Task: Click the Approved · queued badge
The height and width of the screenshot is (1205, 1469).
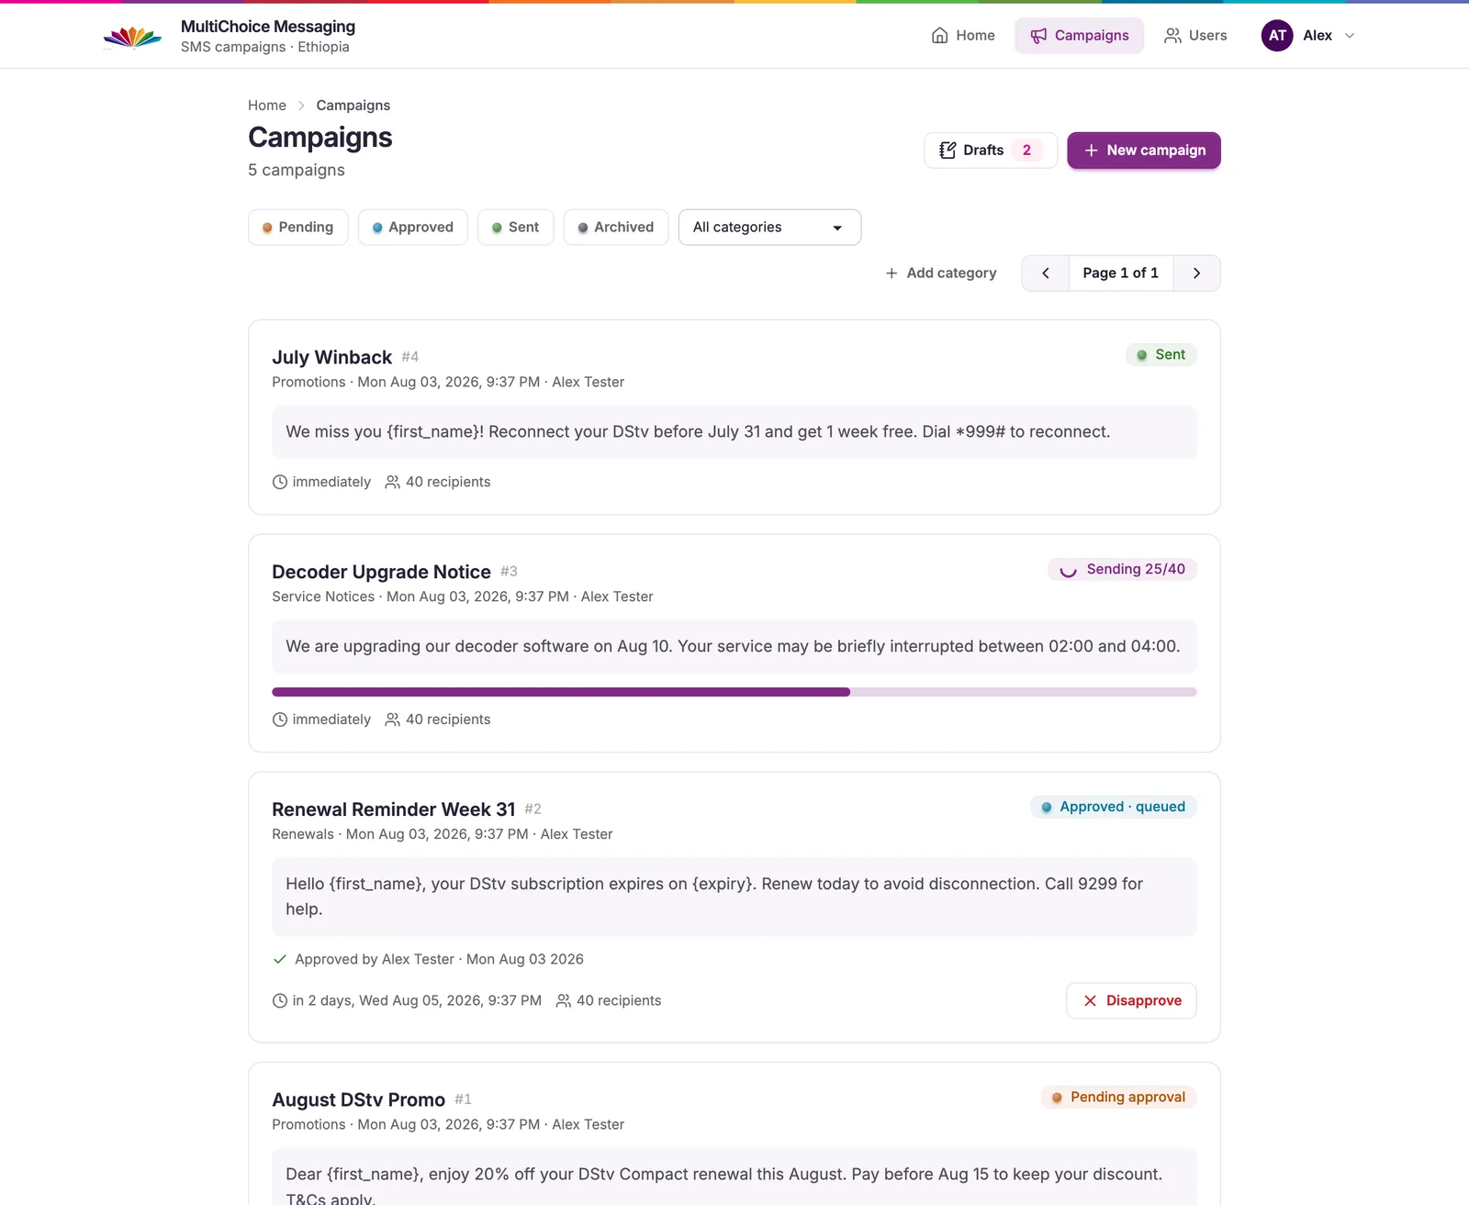Action: 1113,808
